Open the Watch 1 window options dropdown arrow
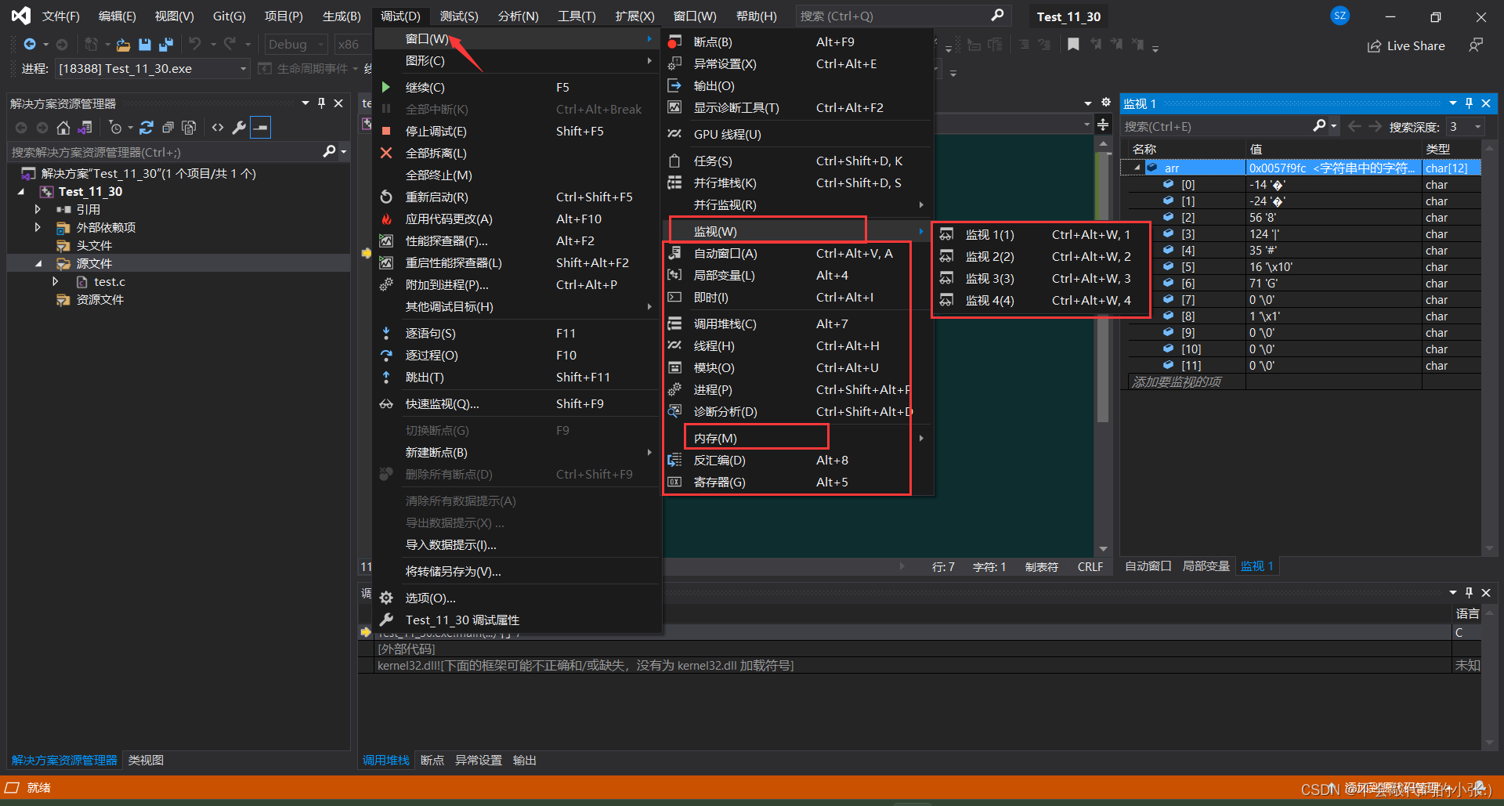 [1453, 103]
